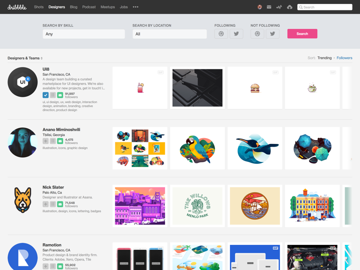
Task: Open Anano's umbrellas illustration shot
Action: point(312,148)
